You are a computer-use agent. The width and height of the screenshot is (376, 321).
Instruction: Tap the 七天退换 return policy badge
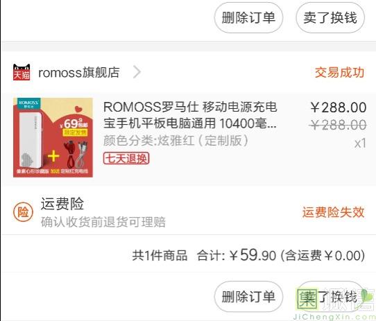click(x=126, y=158)
